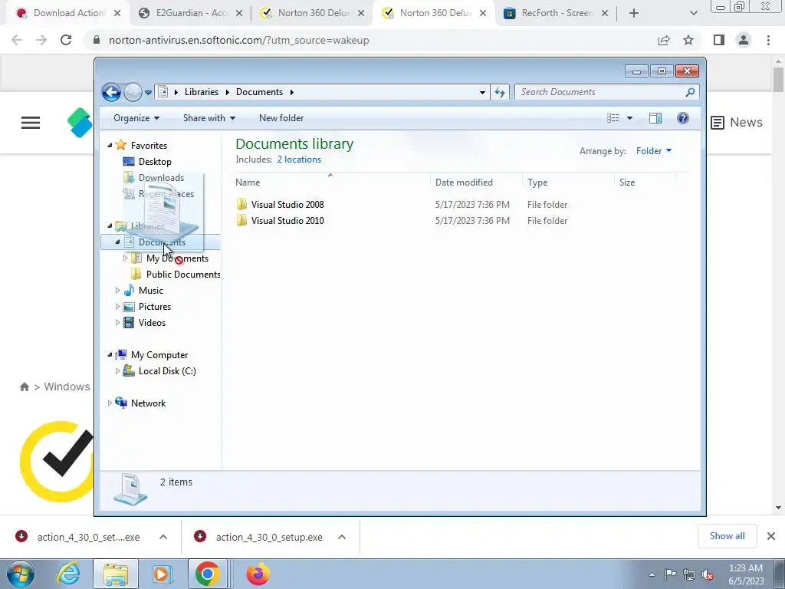Click the Explorer forward arrow button
785x589 pixels.
pos(133,92)
